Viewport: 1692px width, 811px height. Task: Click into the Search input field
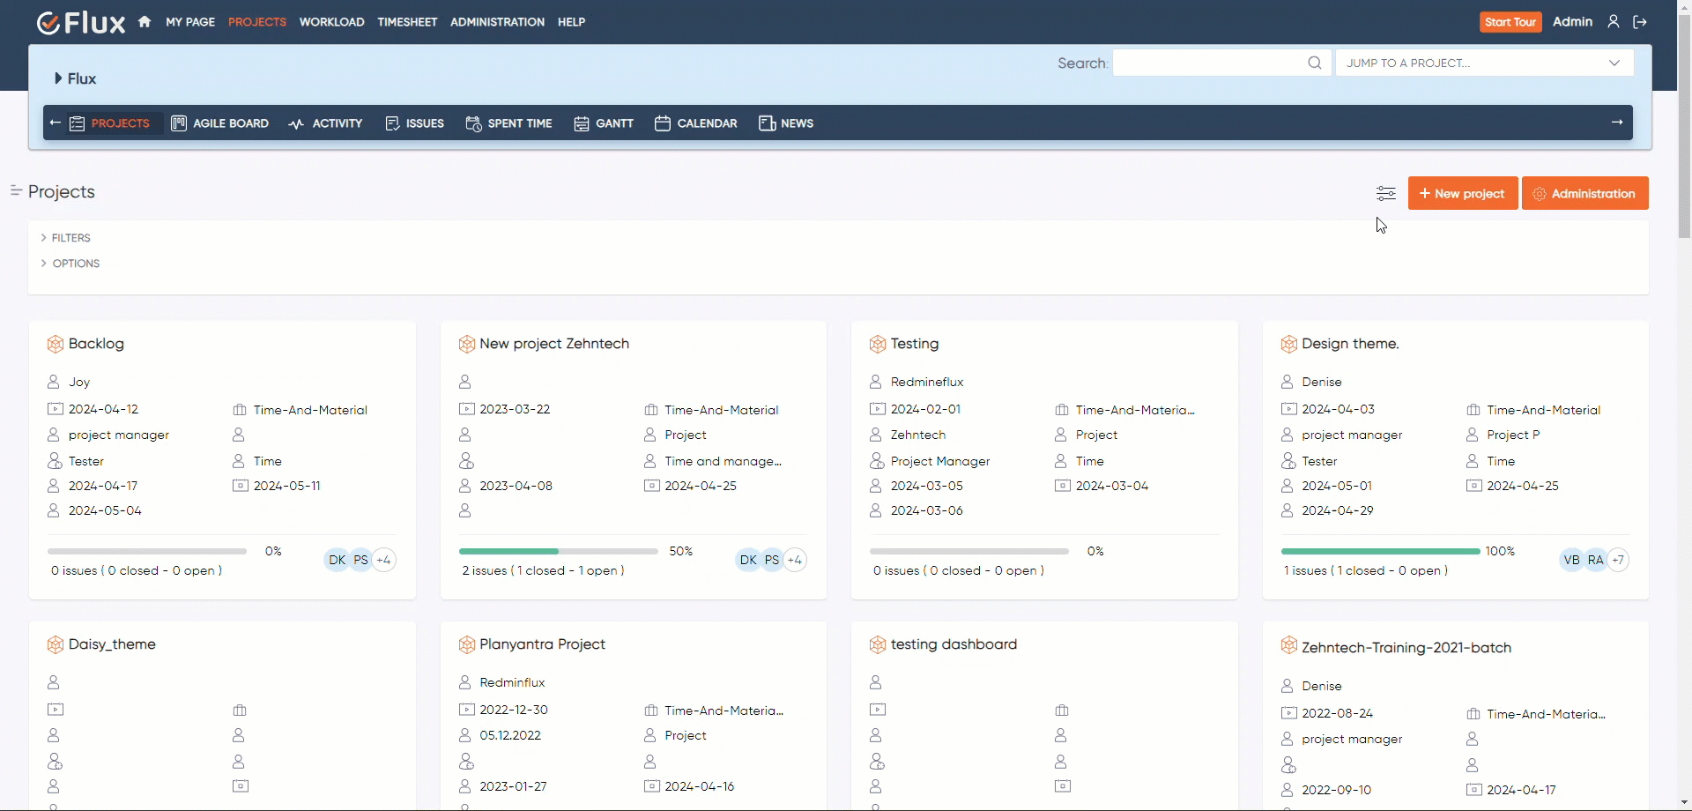[x=1207, y=63]
